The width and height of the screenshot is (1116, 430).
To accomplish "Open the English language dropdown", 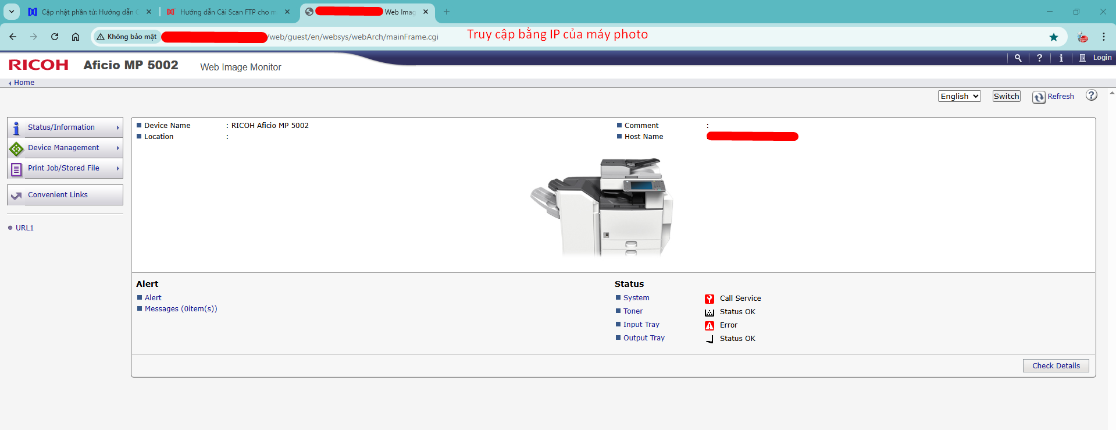I will (x=960, y=96).
